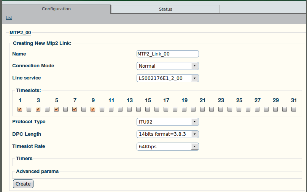Select timeslot 15 checkbox

point(148,109)
